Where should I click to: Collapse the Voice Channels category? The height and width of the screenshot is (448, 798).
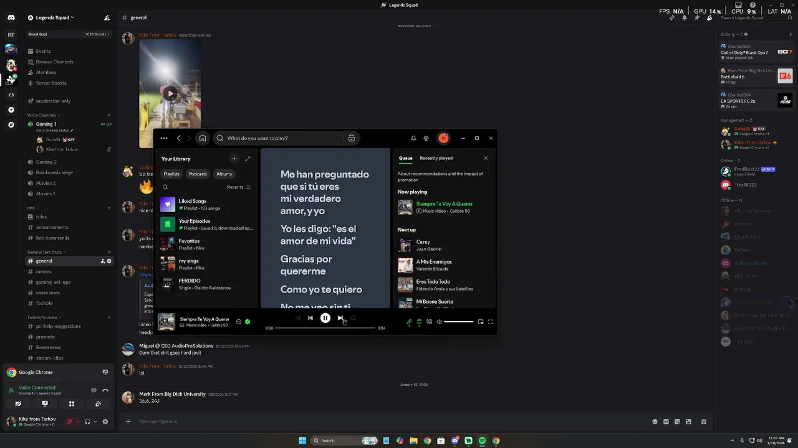[x=42, y=115]
